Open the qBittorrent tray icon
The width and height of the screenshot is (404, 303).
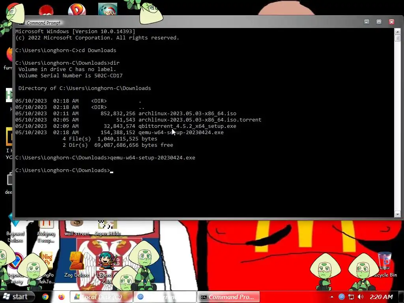341,297
